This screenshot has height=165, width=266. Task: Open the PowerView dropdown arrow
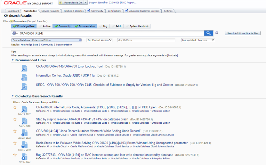86,3
